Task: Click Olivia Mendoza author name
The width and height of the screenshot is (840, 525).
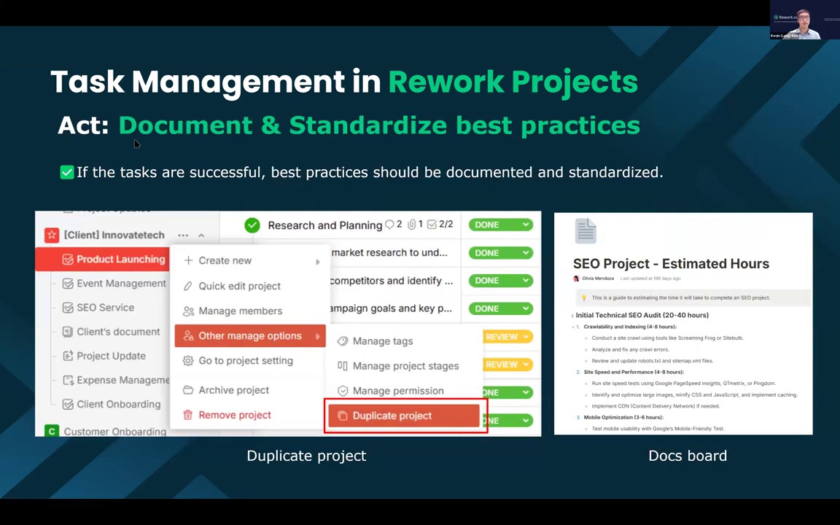Action: click(598, 279)
